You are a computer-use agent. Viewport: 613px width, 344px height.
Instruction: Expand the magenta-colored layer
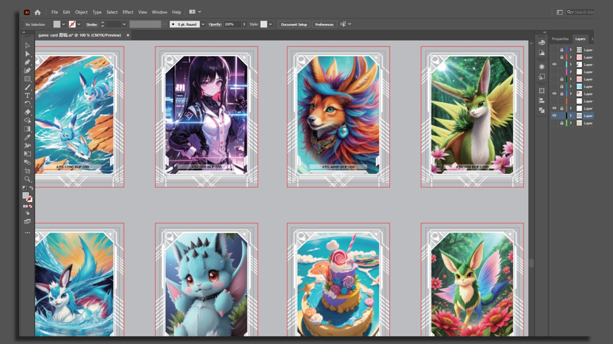coord(571,72)
